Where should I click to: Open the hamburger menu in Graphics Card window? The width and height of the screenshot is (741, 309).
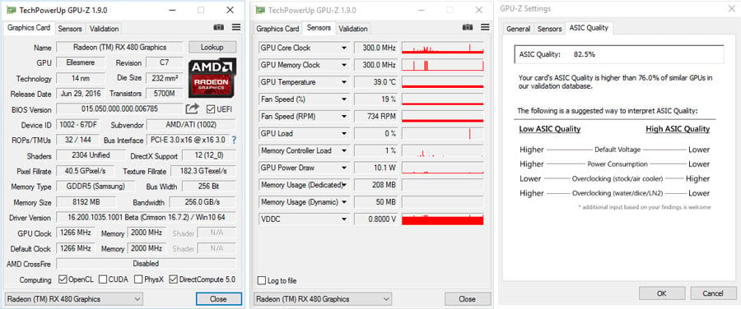pyautogui.click(x=236, y=28)
